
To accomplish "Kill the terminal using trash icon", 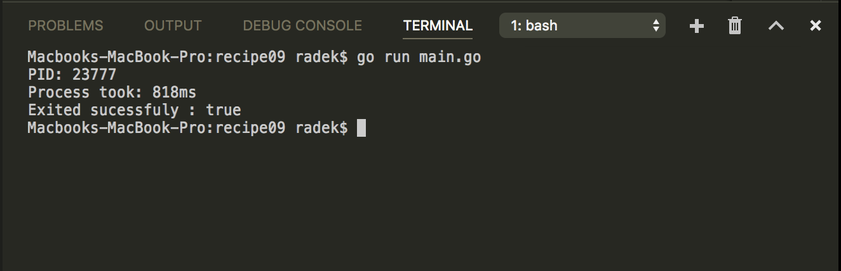I will click(x=735, y=26).
